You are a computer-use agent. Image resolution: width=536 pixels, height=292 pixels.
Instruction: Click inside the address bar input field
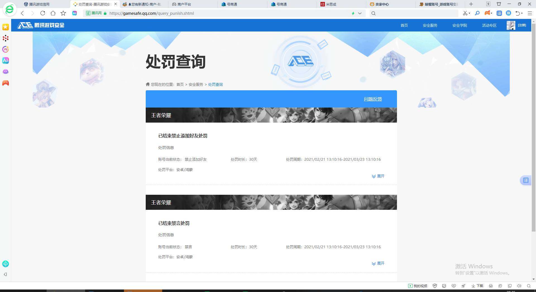pos(195,13)
